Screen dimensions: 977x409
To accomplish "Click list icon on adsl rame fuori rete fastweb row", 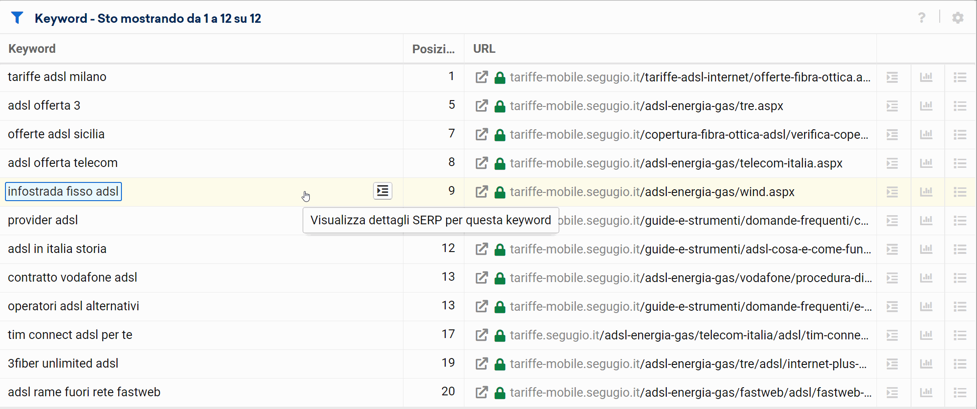I will point(960,393).
